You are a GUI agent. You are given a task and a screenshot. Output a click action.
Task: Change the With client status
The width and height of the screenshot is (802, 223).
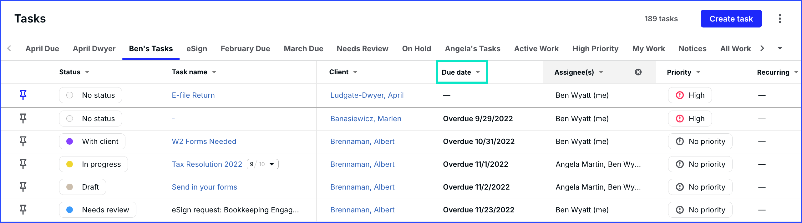92,141
